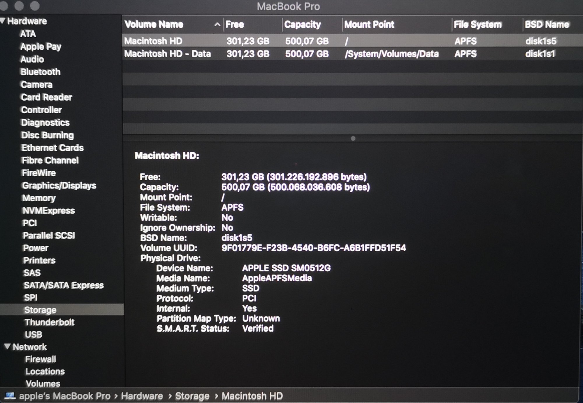Select USB in the sidebar
The image size is (583, 403).
pyautogui.click(x=34, y=334)
